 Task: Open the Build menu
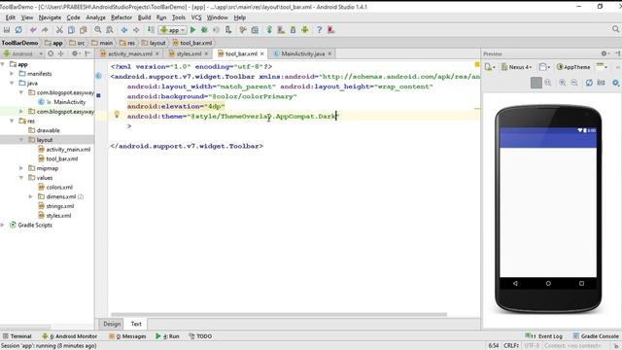tap(144, 17)
